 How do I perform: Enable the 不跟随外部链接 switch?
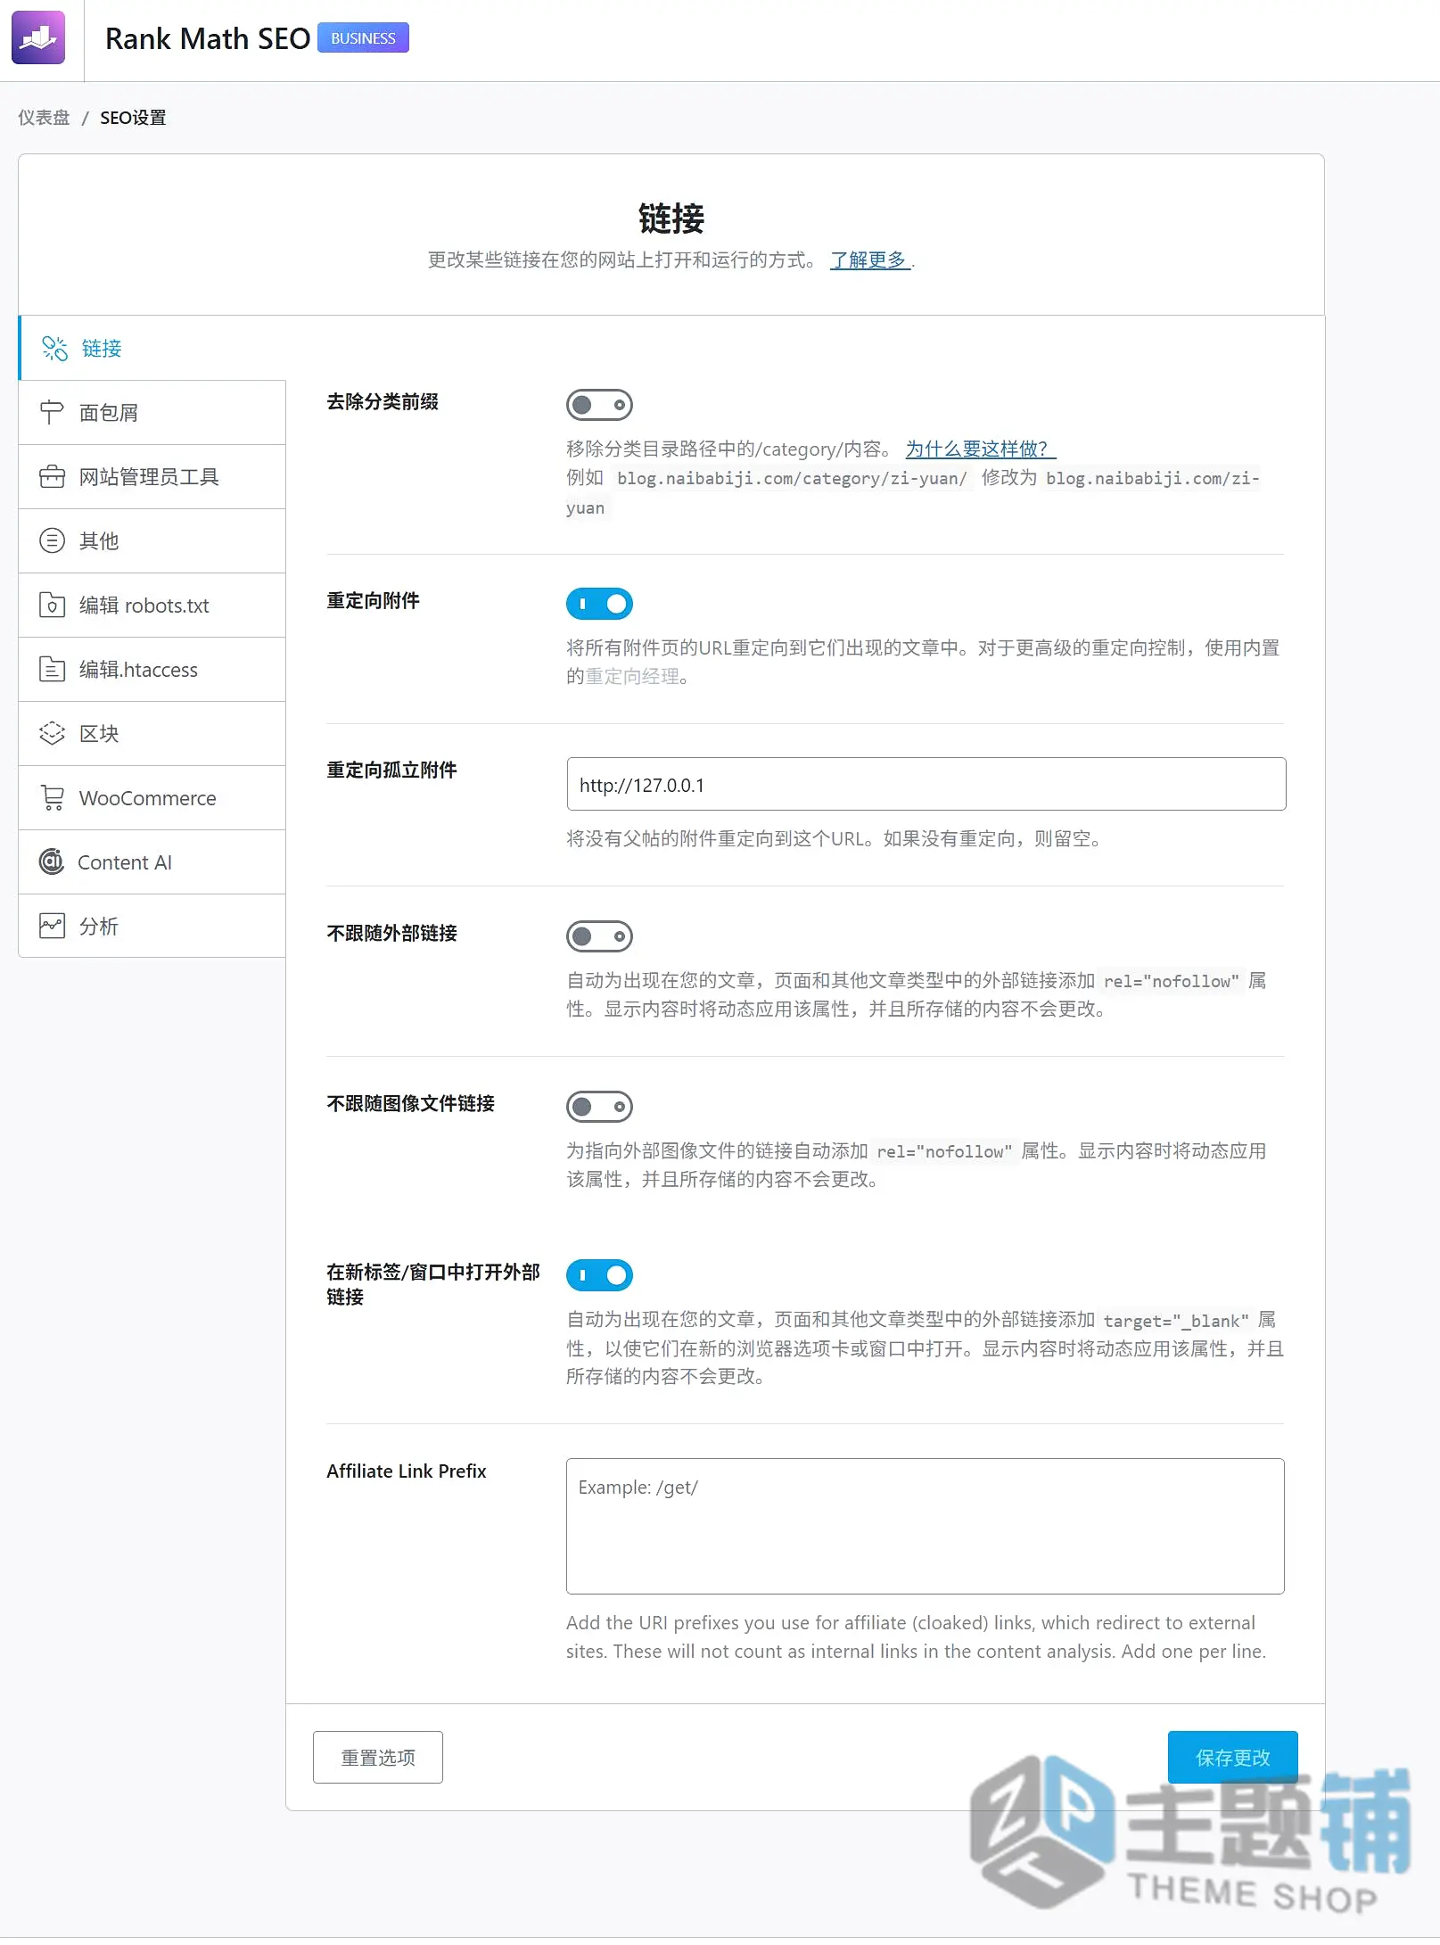pos(599,936)
